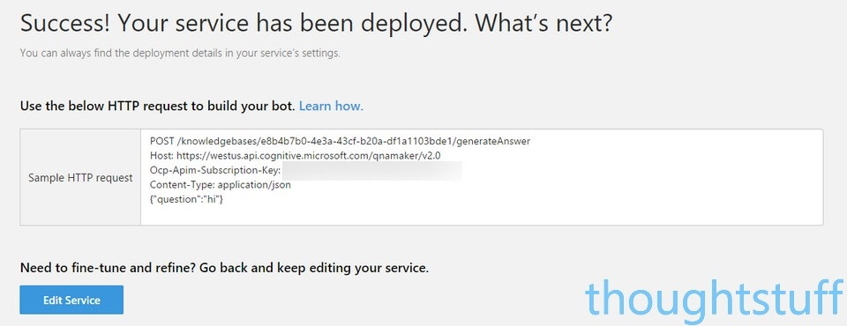Click the POST /knowledgebases generateAnswer line
The image size is (847, 326).
[341, 141]
